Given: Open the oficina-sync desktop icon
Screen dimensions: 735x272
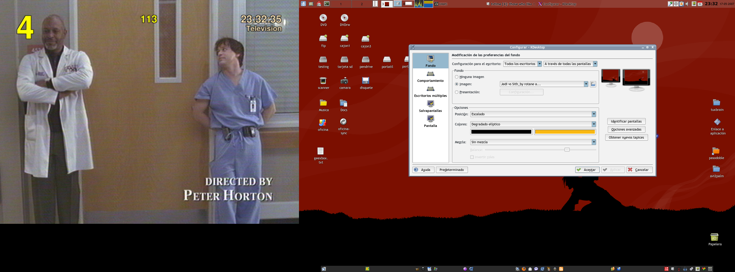Looking at the screenshot, I should click(344, 126).
